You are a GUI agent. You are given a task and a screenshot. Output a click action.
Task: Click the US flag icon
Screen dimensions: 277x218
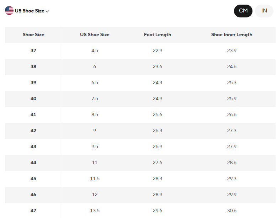tap(9, 11)
